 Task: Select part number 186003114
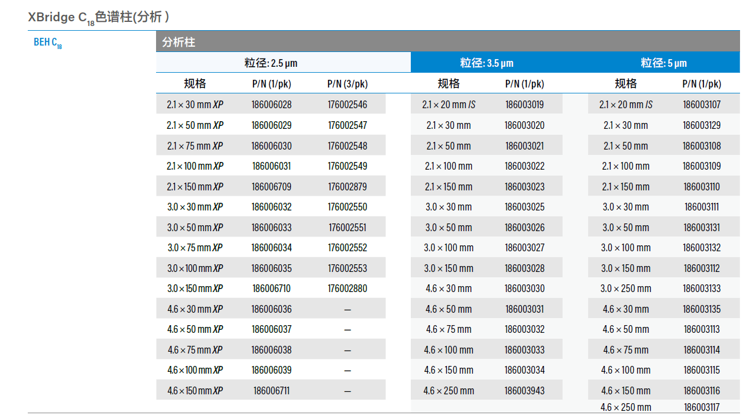[702, 350]
